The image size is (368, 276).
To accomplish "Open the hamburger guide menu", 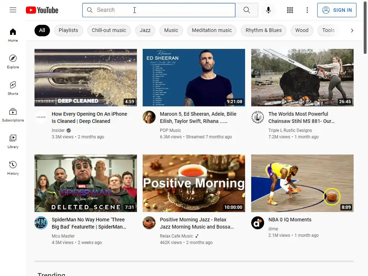I will pyautogui.click(x=13, y=10).
